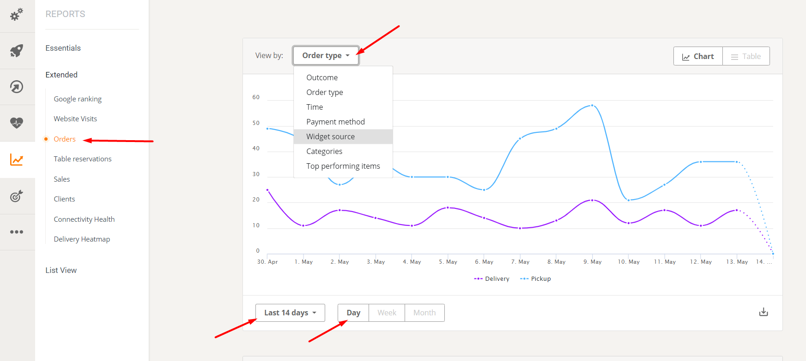Open Google ranking report
Viewport: 806px width, 361px height.
click(78, 99)
